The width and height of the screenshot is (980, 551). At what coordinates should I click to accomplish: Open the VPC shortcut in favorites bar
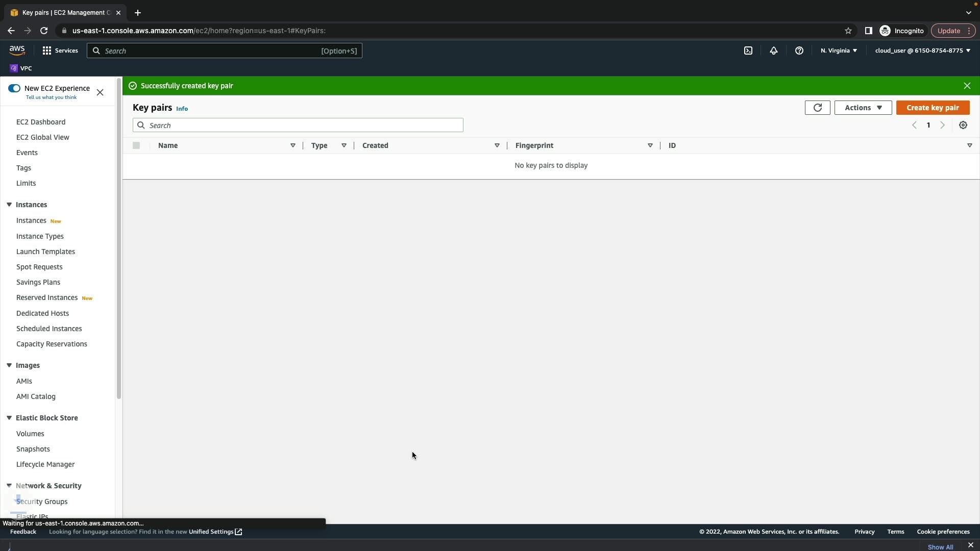21,68
